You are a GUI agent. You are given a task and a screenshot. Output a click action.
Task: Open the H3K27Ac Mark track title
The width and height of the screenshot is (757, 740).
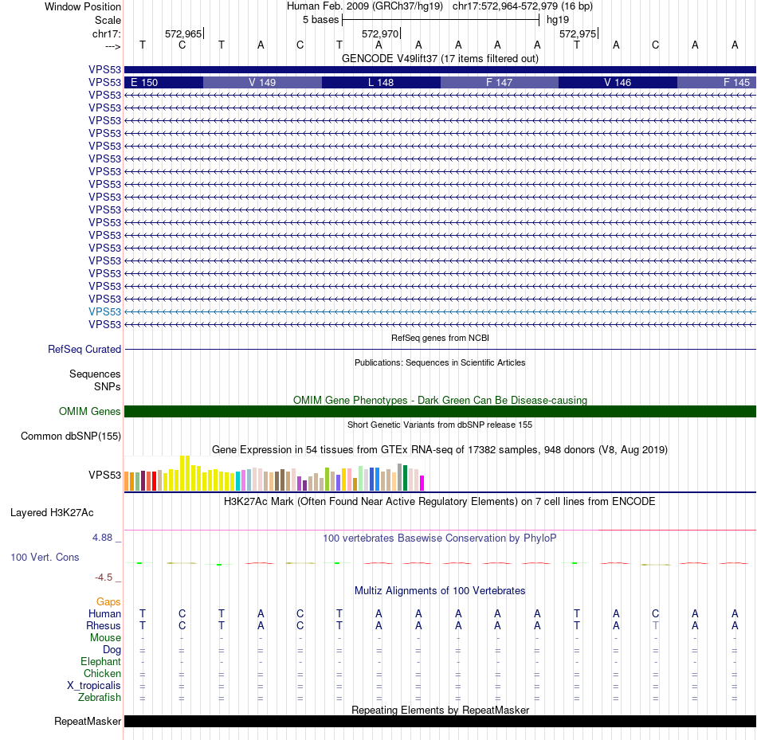(x=439, y=502)
